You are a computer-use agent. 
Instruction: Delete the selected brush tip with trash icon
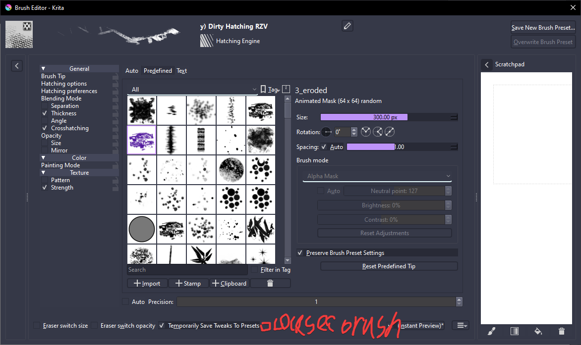[270, 283]
